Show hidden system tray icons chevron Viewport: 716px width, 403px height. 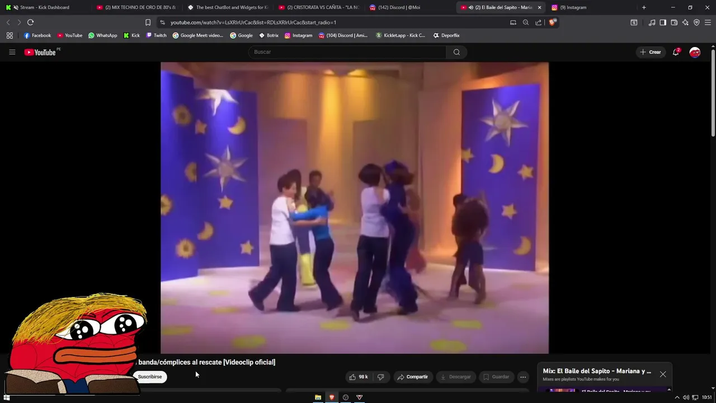[x=677, y=397]
